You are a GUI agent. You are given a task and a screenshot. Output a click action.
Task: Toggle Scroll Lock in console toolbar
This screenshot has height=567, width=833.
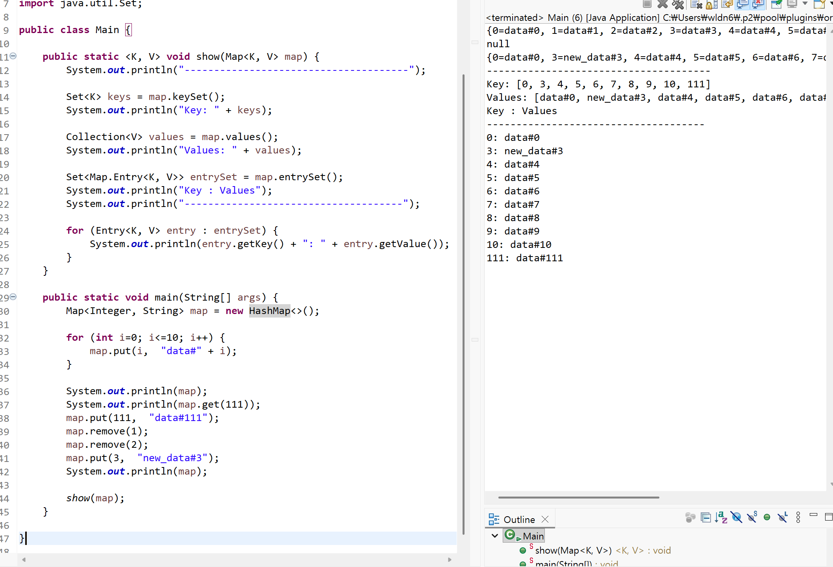point(711,4)
